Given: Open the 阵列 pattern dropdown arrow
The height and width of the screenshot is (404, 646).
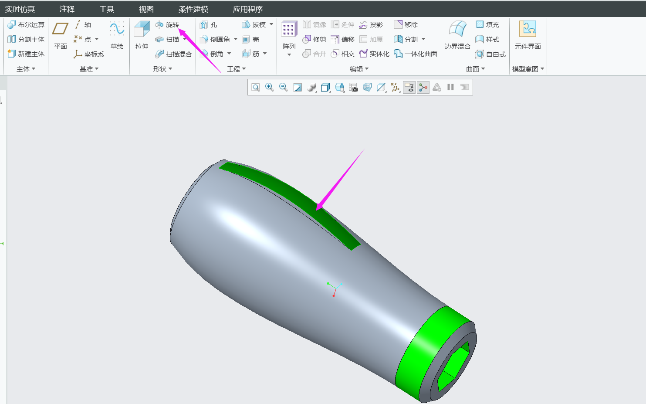Looking at the screenshot, I should (289, 55).
